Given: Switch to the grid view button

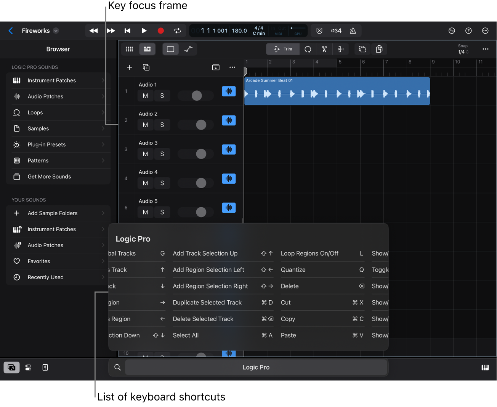Looking at the screenshot, I should click(130, 49).
